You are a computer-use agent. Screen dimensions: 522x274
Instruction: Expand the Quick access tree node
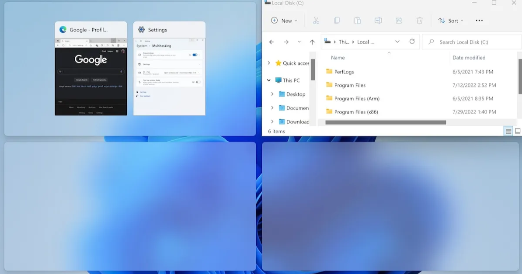(269, 63)
